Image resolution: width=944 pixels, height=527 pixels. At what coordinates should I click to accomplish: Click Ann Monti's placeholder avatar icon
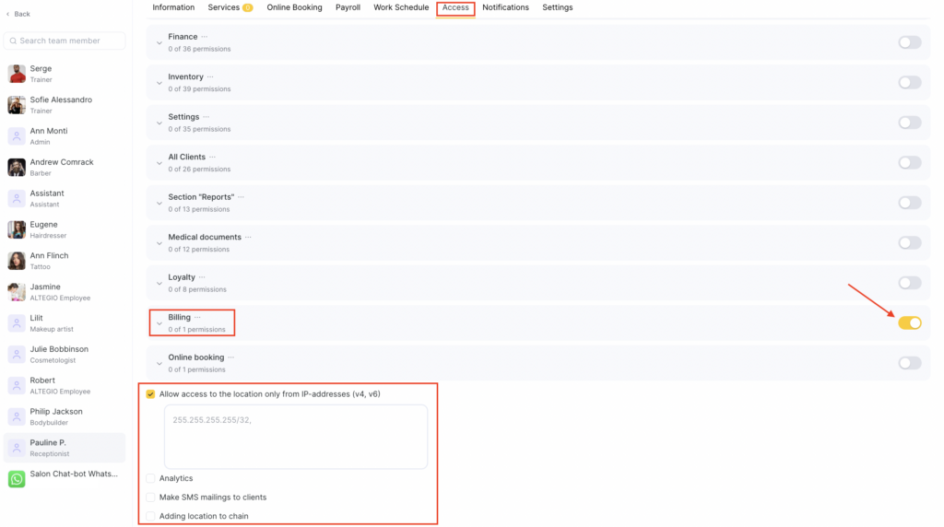point(17,136)
